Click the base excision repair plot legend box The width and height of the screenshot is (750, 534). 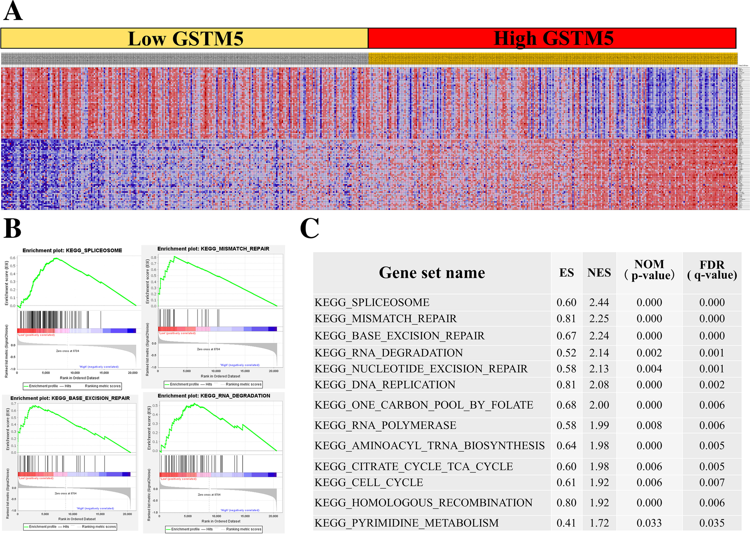[x=70, y=527]
